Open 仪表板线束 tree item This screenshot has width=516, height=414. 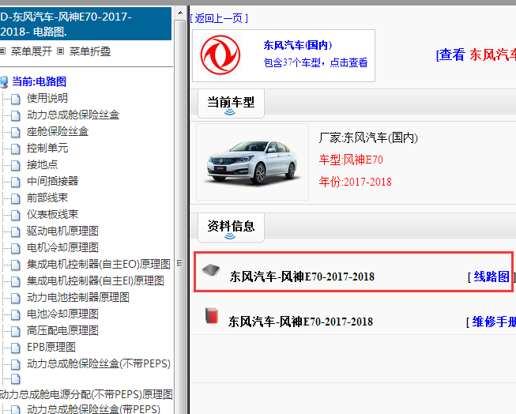point(53,214)
